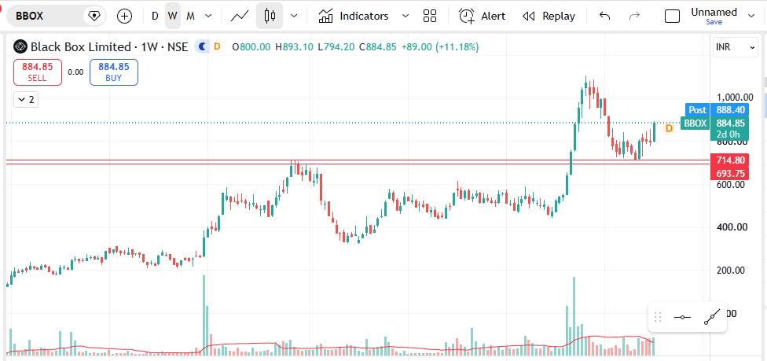
Task: Click the 200.00 price axis label
Action: 732,271
